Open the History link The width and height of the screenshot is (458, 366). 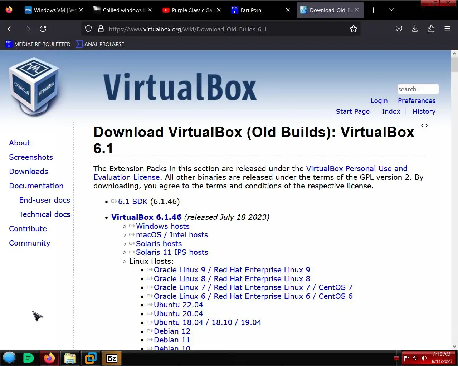(x=424, y=112)
